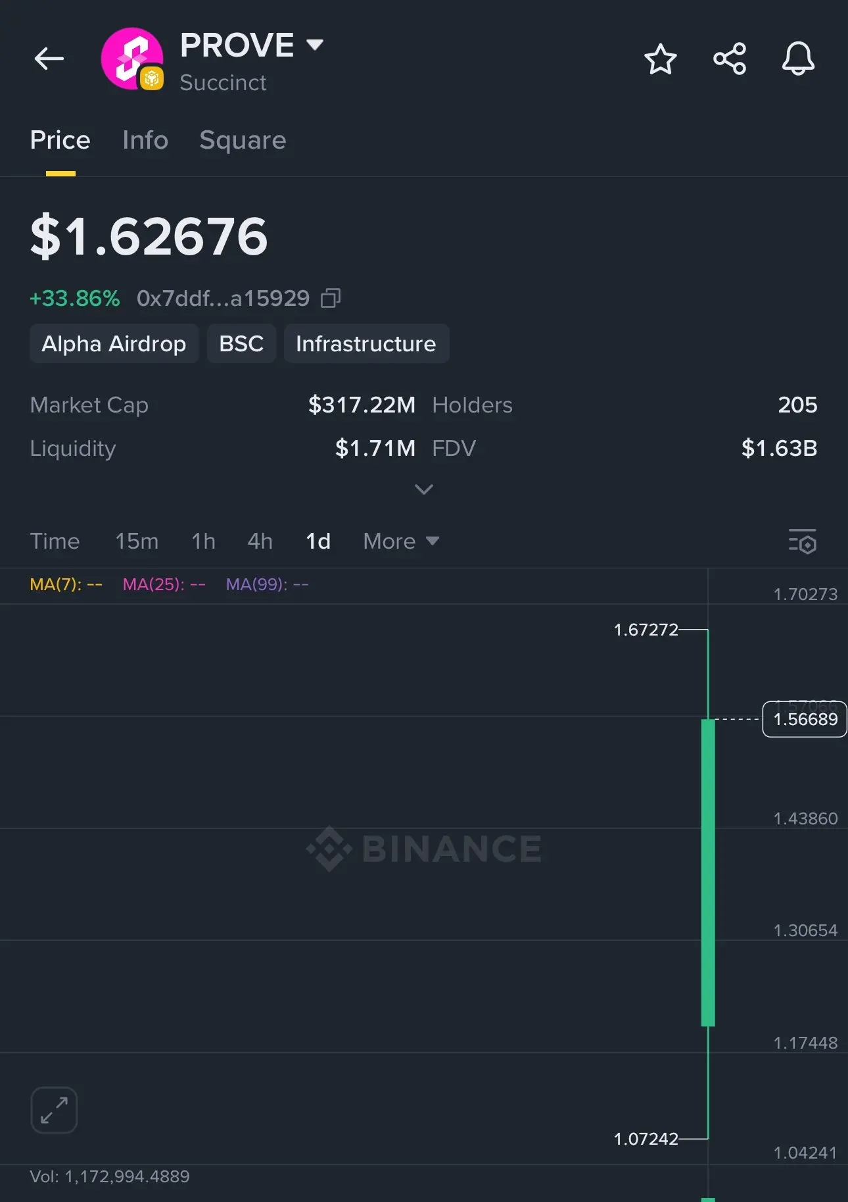Tap the PROVE token logo
The width and height of the screenshot is (848, 1202).
[x=132, y=59]
